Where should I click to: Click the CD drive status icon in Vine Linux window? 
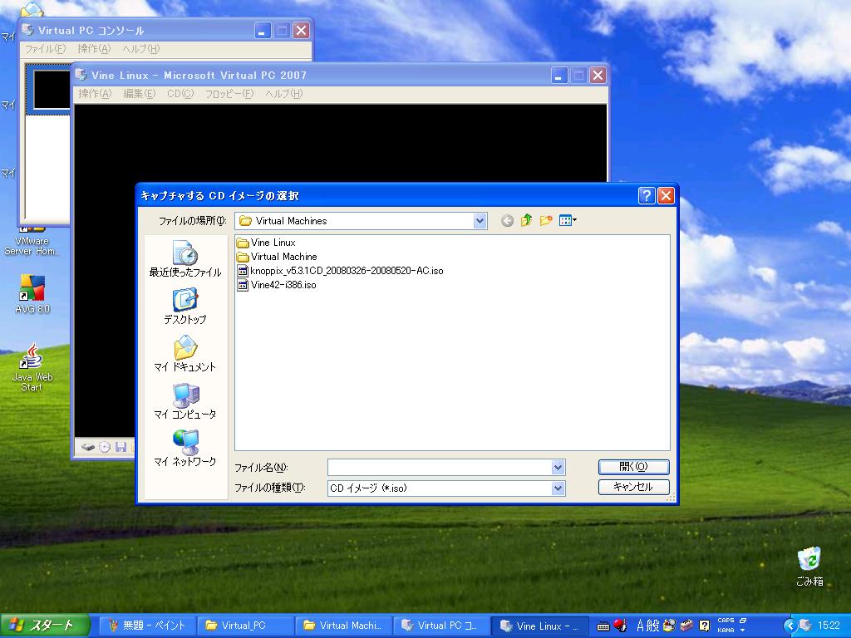tap(105, 447)
